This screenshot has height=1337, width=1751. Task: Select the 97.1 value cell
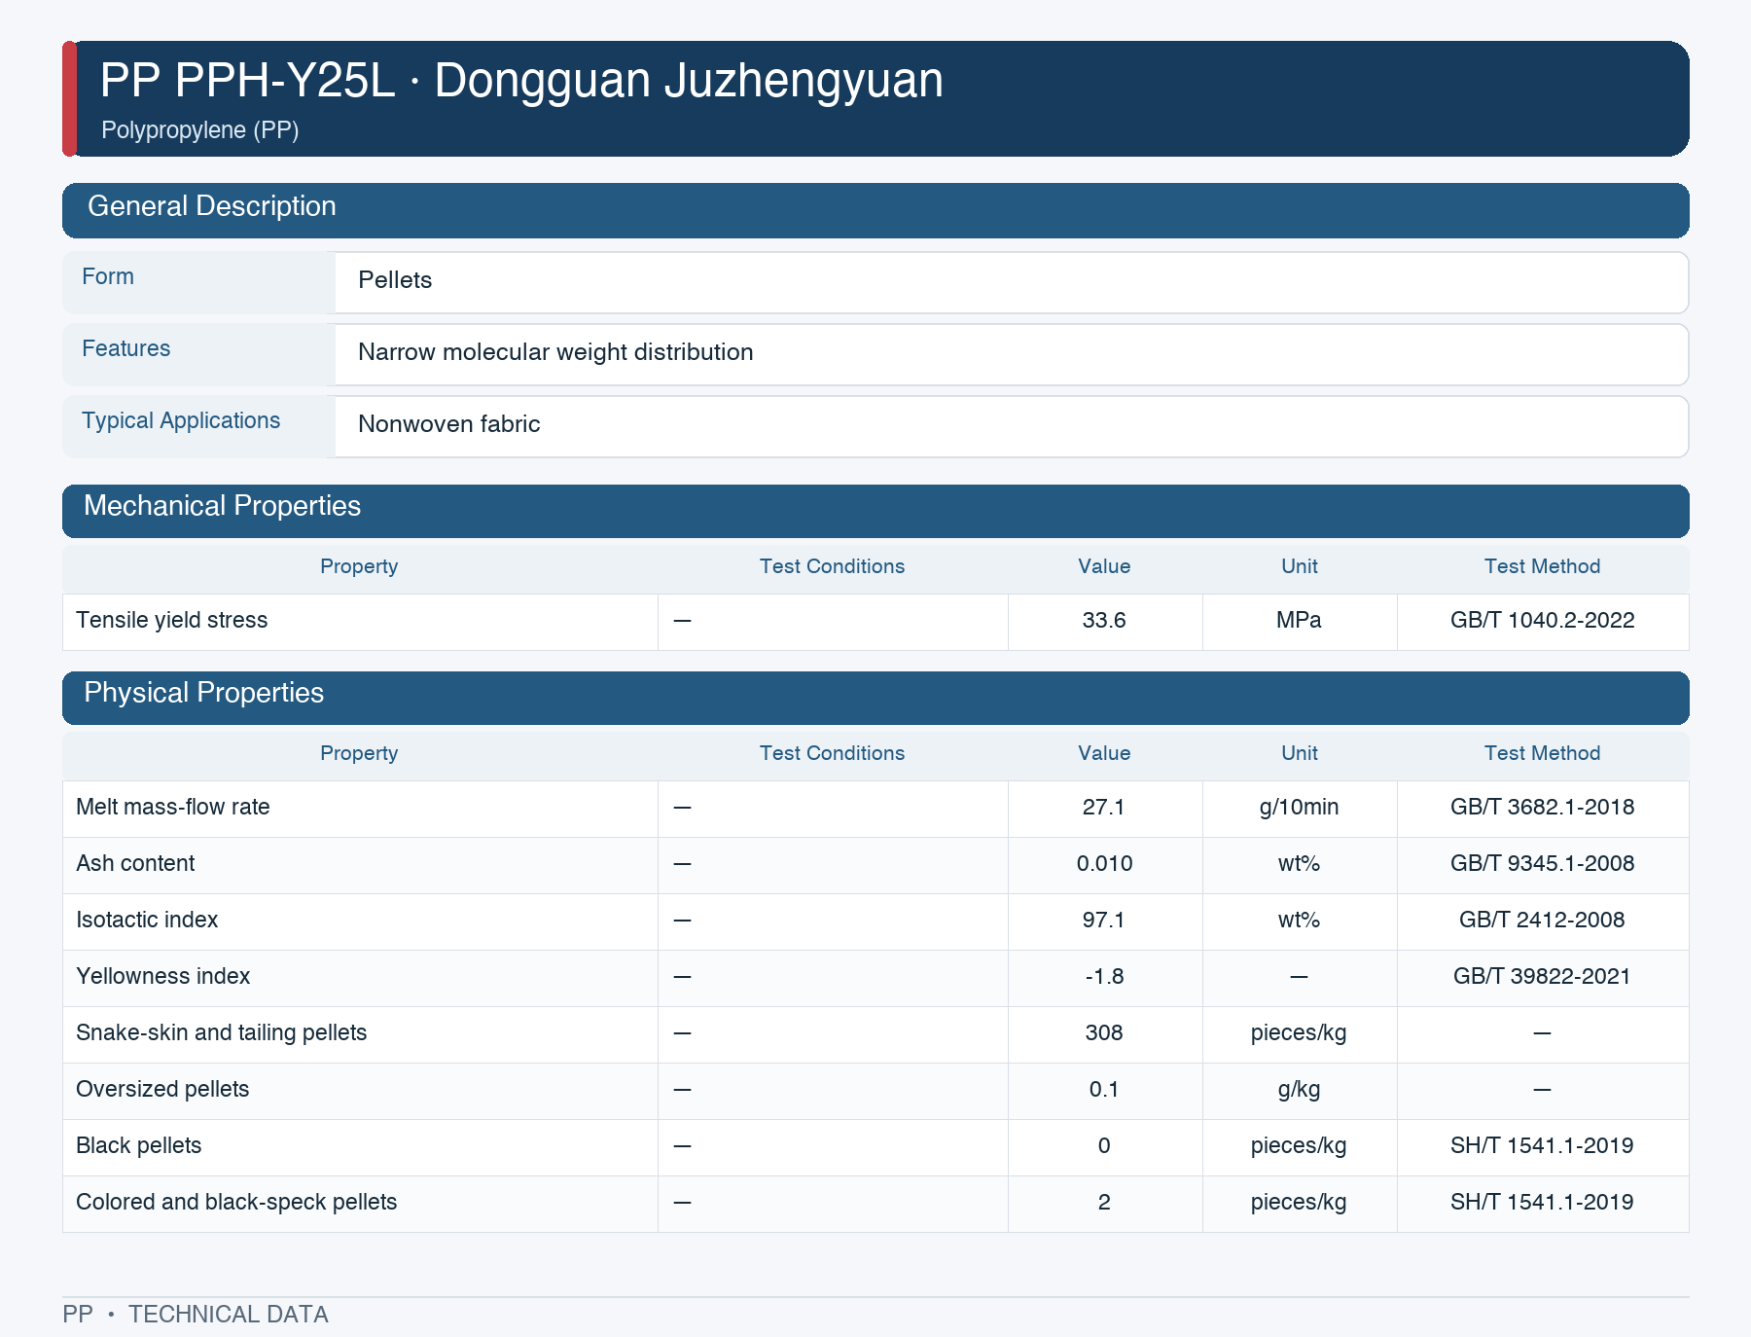tap(1104, 921)
